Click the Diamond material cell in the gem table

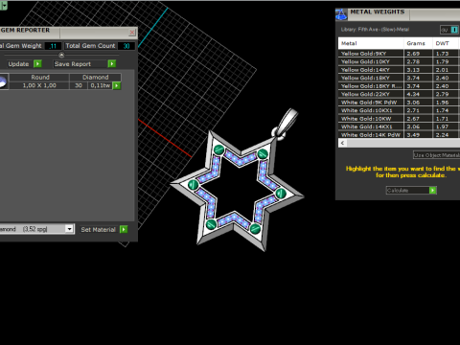point(96,78)
